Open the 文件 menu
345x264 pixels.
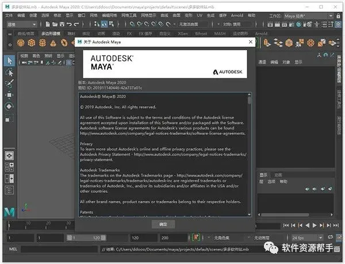(9, 15)
